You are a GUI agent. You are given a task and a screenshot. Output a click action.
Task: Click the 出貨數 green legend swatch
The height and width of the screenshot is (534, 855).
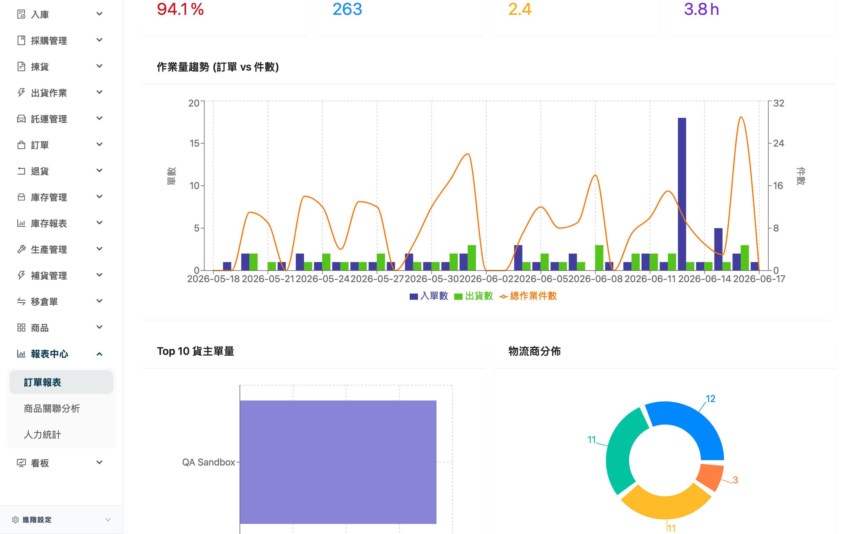458,297
